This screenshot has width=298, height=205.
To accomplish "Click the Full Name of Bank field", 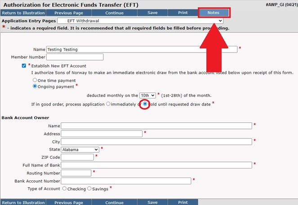I will (156, 165).
